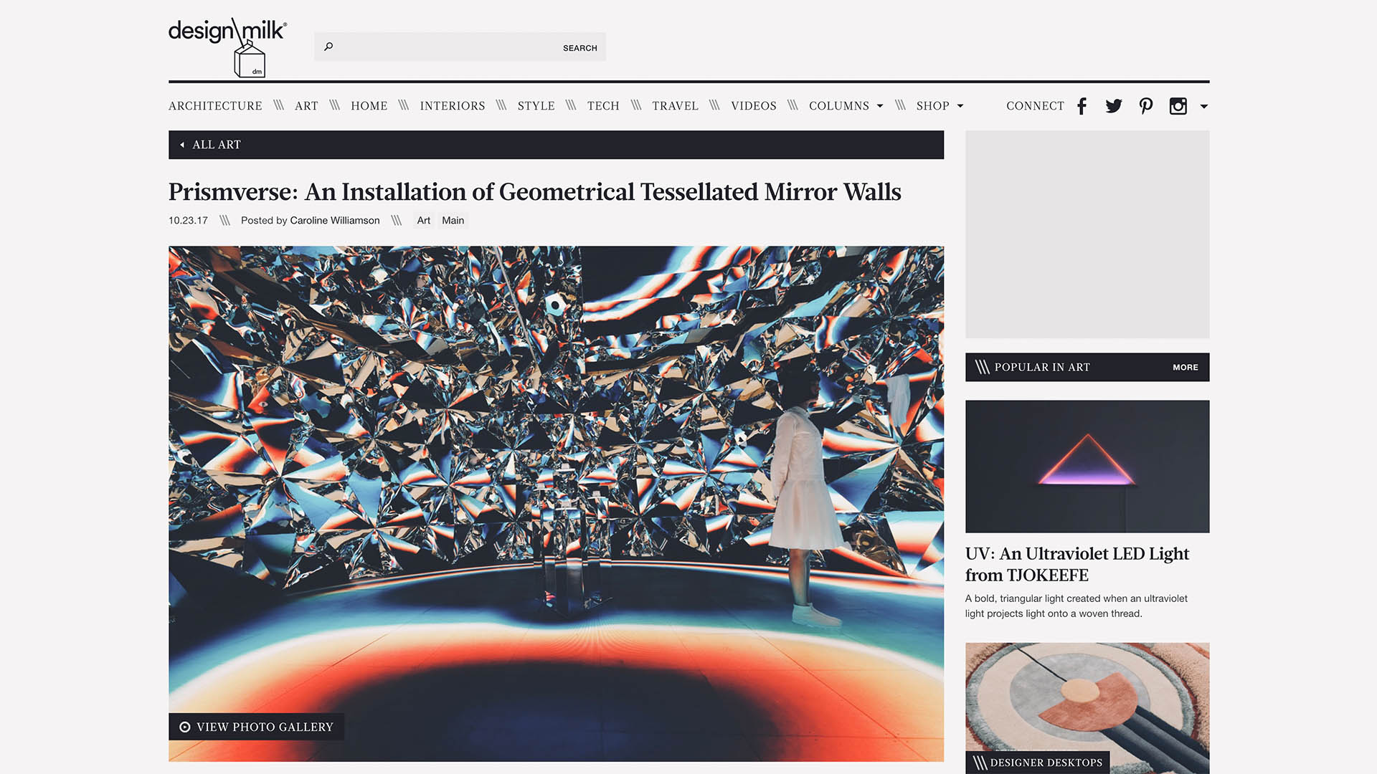Open View Photo Gallery
The width and height of the screenshot is (1377, 774).
[x=257, y=727]
